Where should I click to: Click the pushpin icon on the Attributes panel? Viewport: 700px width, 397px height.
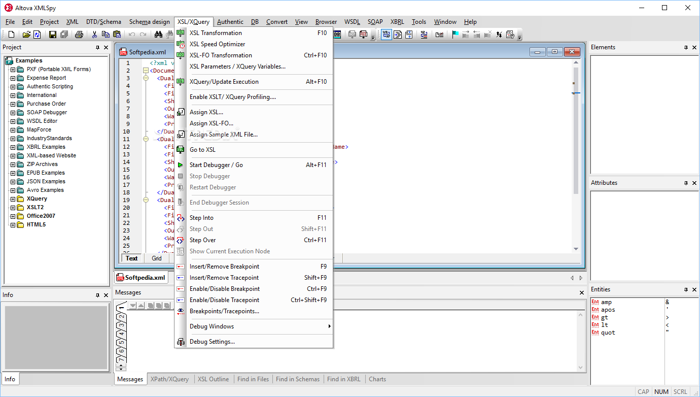tap(686, 183)
